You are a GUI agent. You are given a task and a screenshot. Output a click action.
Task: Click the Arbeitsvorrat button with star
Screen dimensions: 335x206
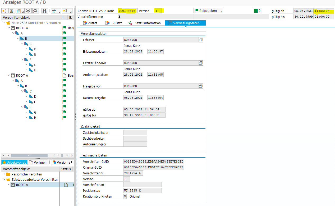[15, 162]
